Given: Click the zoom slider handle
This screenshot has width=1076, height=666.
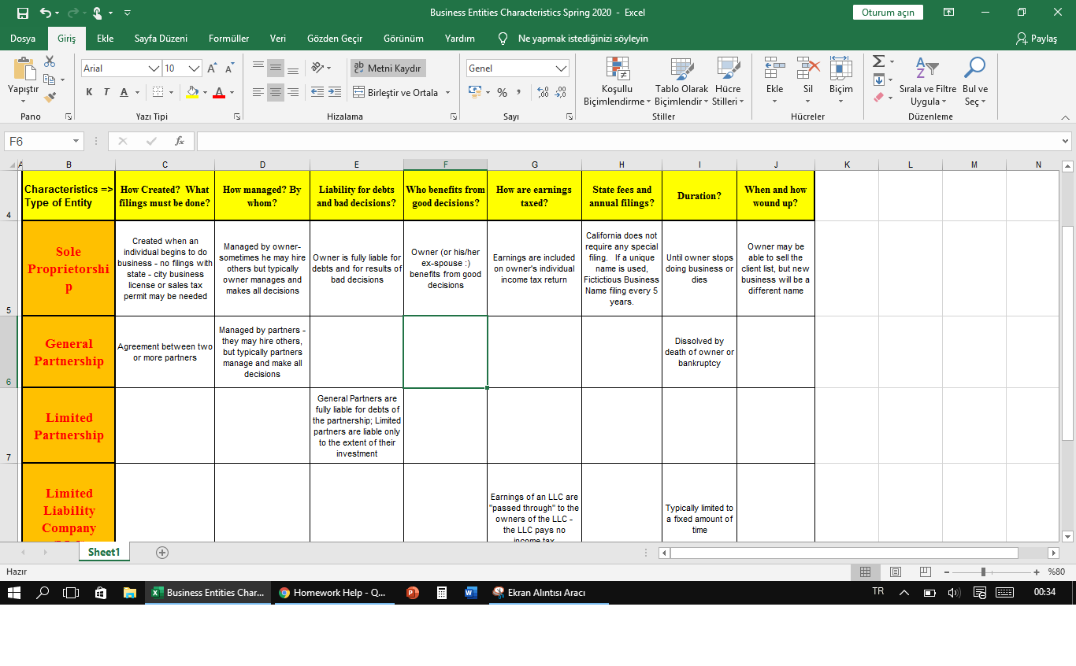Looking at the screenshot, I should click(984, 572).
